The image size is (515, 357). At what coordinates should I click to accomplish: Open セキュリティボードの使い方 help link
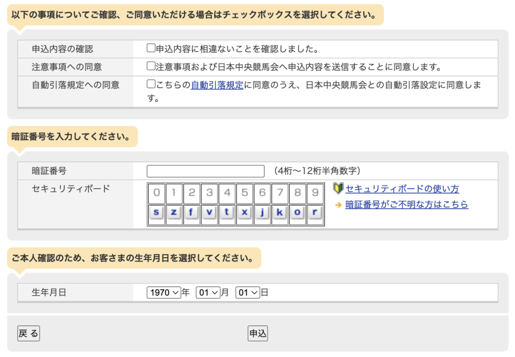(x=402, y=189)
